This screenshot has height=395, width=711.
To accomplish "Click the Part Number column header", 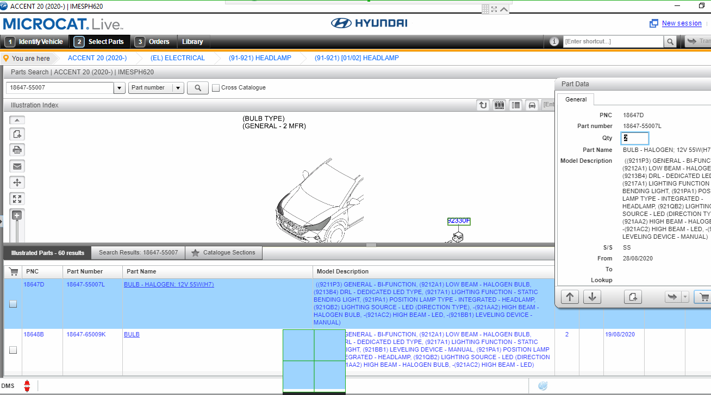I will click(92, 271).
